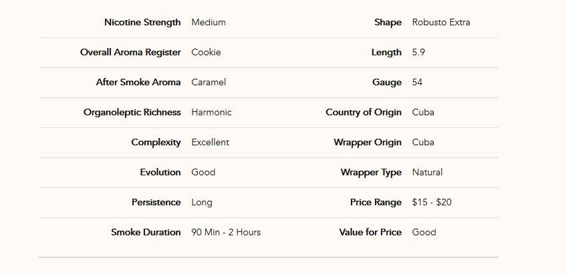Select the Long persistence value
566x274 pixels.
pos(202,203)
